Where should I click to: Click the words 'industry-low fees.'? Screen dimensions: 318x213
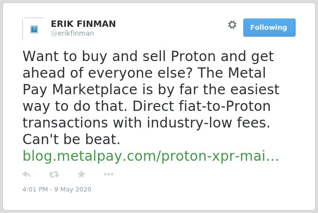(x=208, y=123)
